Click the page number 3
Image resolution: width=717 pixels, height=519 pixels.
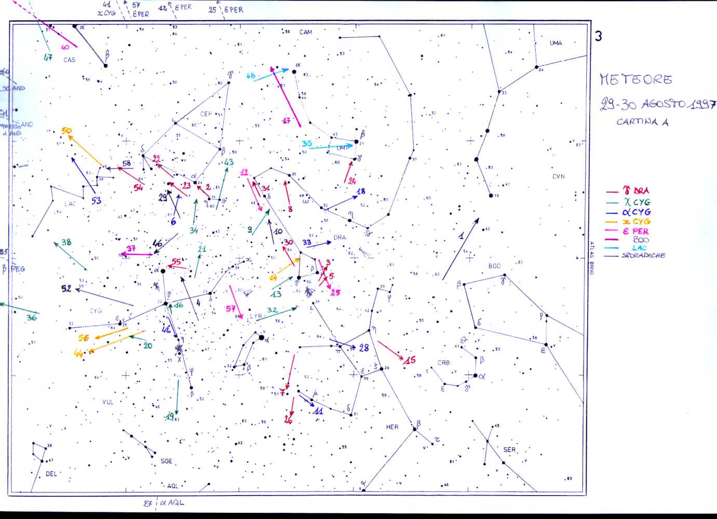pyautogui.click(x=599, y=36)
